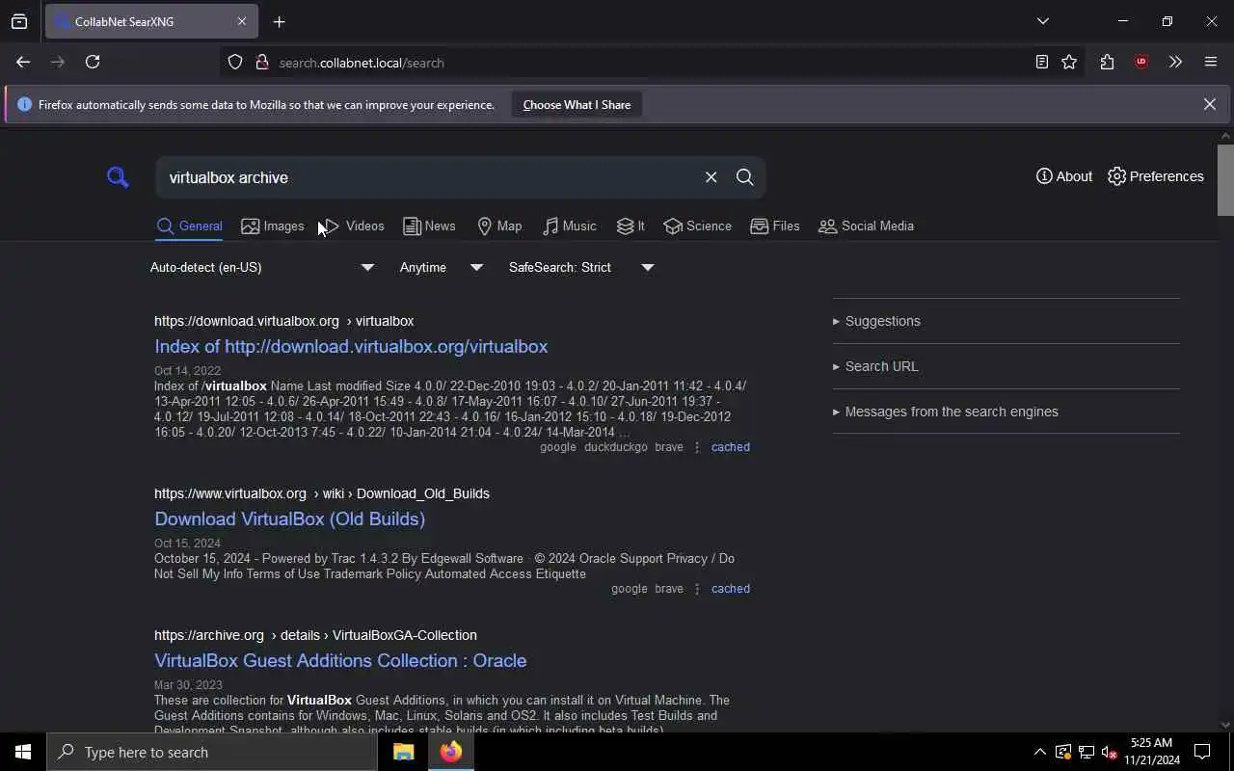1234x771 pixels.
Task: Open the language Auto-detect dropdown
Action: pyautogui.click(x=262, y=267)
